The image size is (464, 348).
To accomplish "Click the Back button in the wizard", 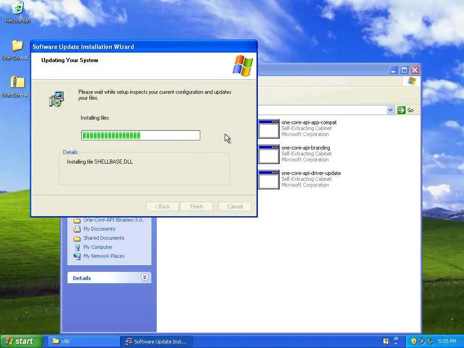I will (162, 207).
